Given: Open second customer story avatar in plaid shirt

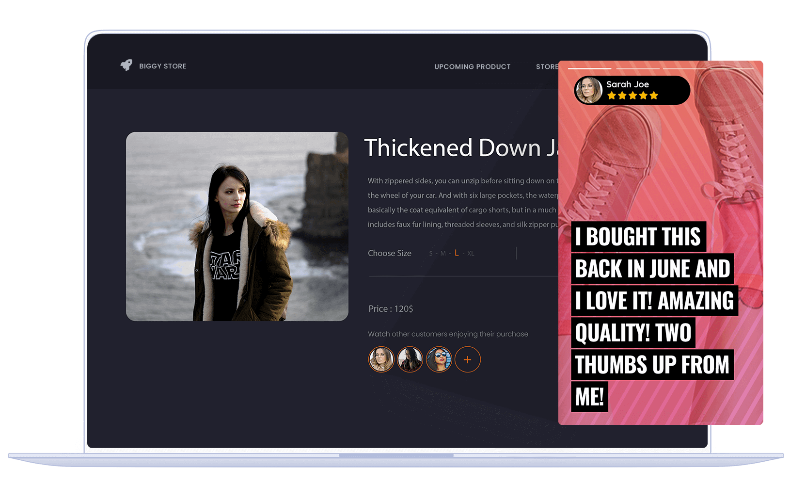Looking at the screenshot, I should [410, 360].
